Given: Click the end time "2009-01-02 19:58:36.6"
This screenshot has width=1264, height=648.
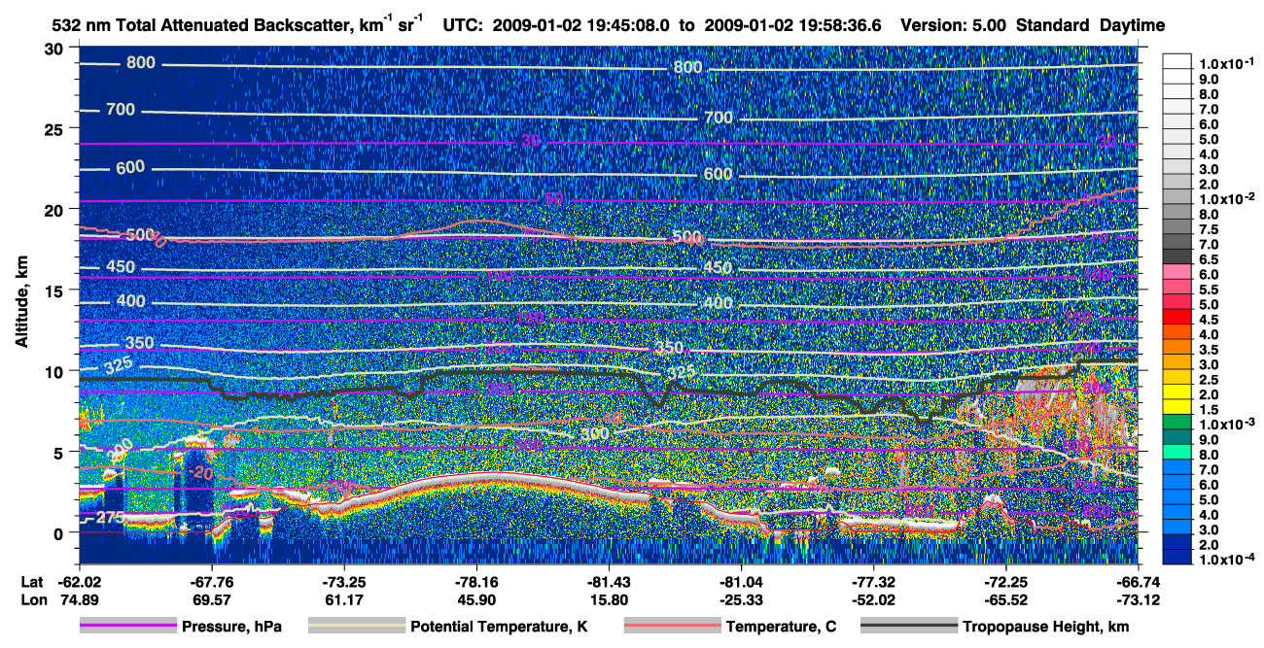Looking at the screenshot, I should 792,26.
